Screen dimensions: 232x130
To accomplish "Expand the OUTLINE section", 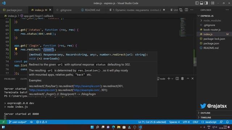I will point(214,113).
